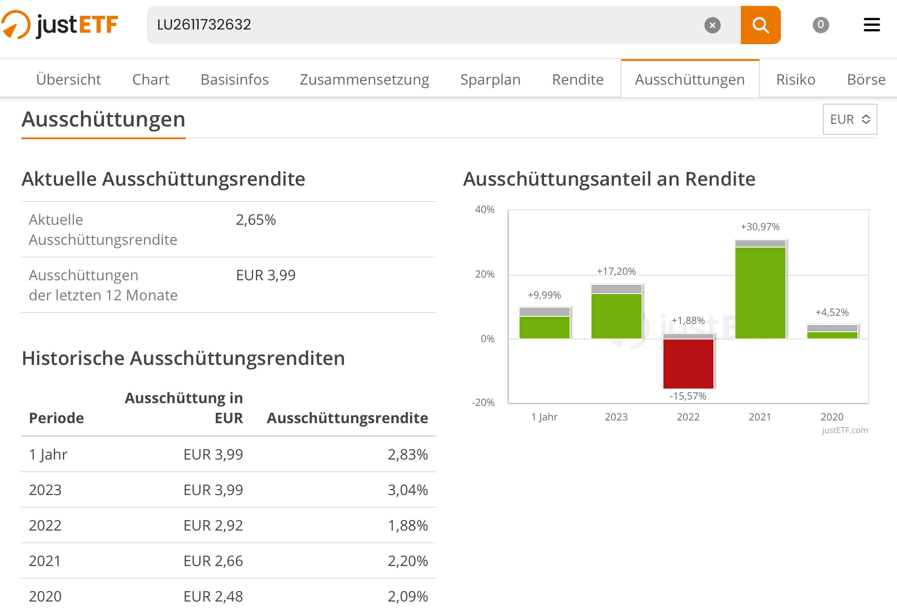Click the 1 Jahr bar in chart
Viewport: 897px width, 612px height.
[x=544, y=327]
